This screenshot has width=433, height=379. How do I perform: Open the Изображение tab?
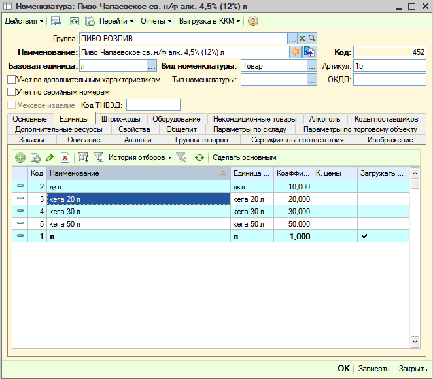click(390, 140)
